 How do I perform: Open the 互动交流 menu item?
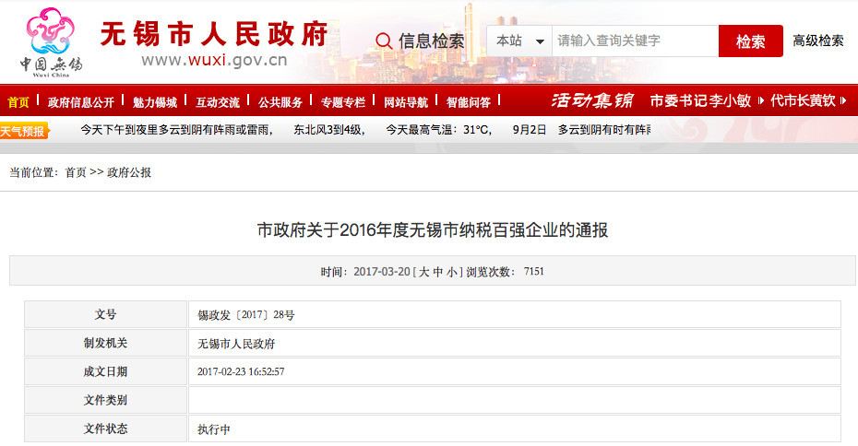(217, 102)
